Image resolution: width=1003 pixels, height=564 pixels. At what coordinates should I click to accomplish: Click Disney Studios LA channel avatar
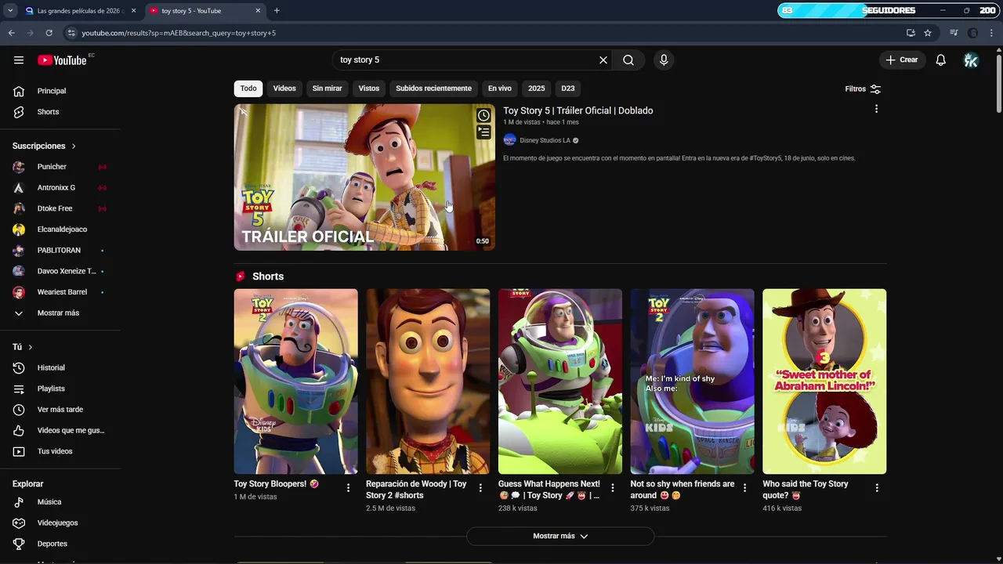509,140
